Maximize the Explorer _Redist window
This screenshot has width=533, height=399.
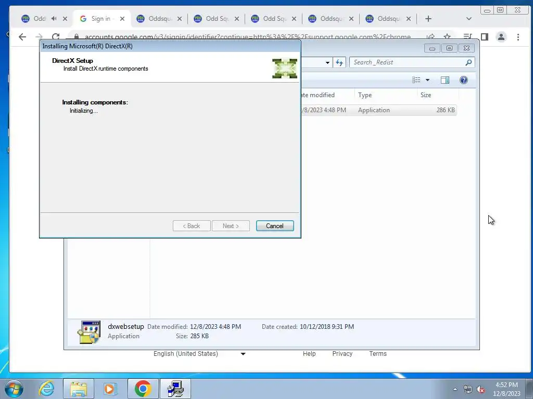pos(449,48)
